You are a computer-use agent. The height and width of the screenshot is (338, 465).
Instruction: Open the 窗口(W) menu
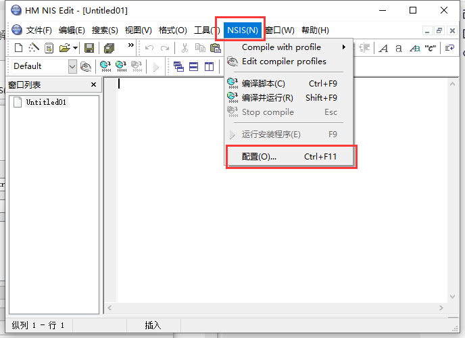coord(280,30)
